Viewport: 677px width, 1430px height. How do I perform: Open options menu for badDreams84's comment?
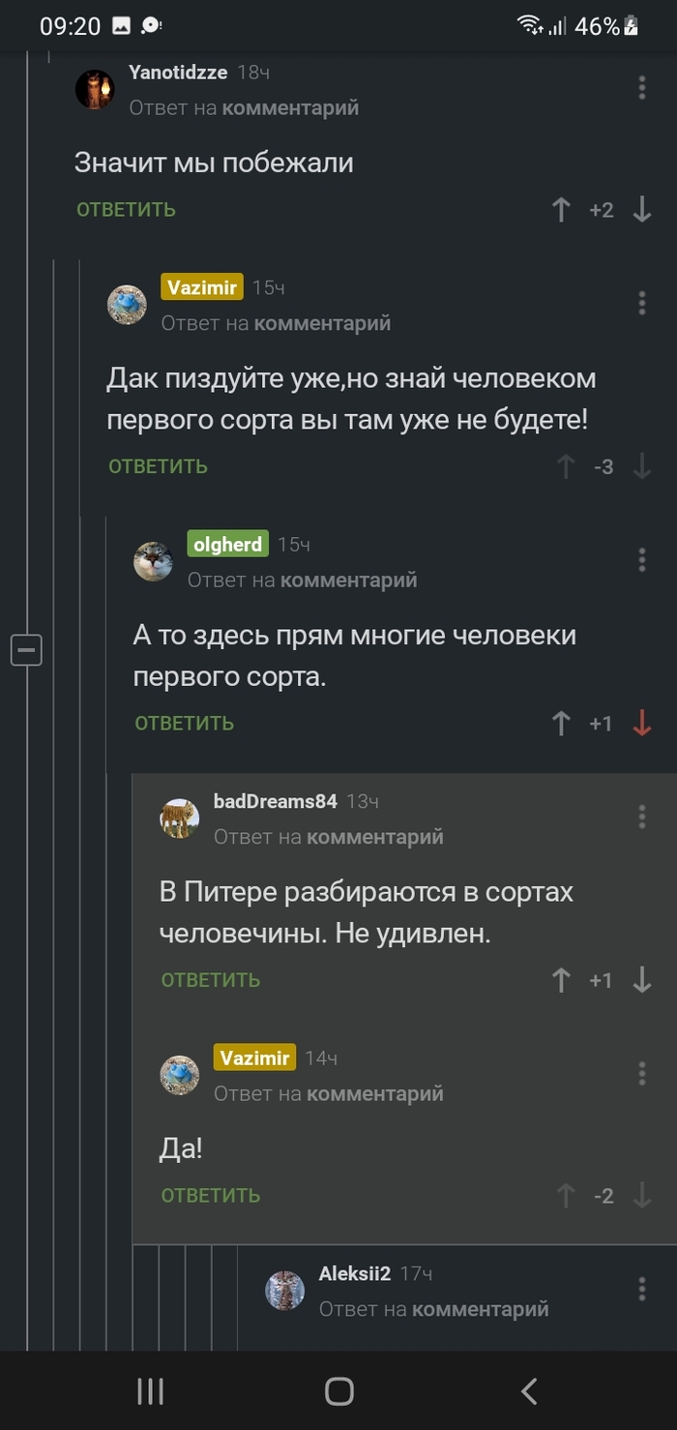(x=642, y=817)
